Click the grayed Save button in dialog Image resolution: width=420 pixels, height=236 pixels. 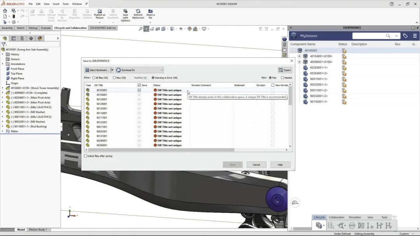233,165
